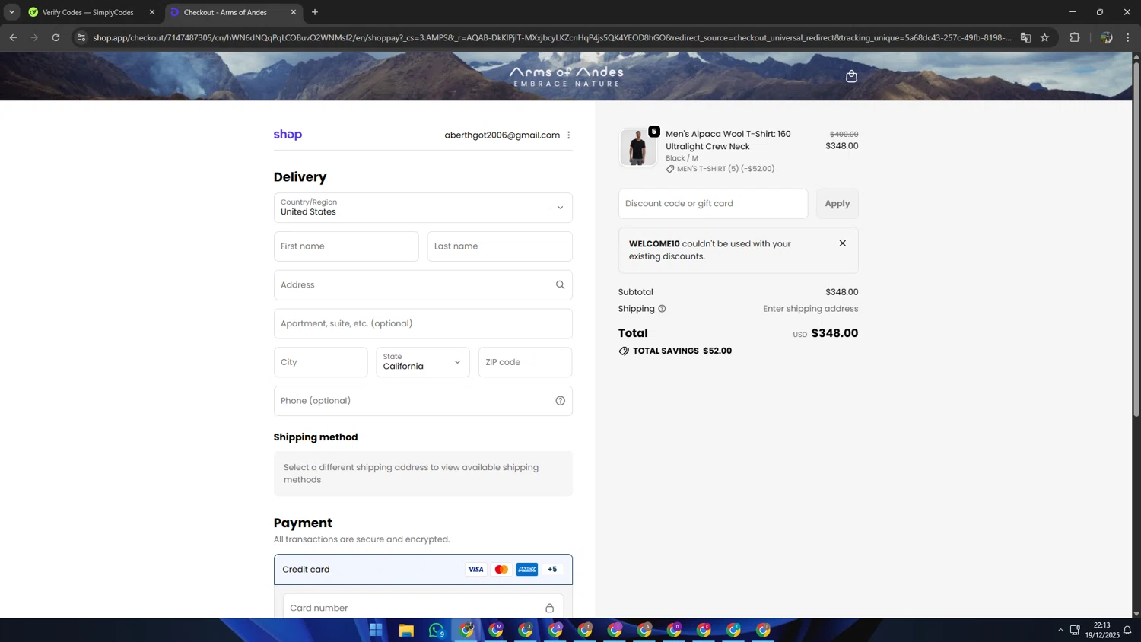This screenshot has width=1141, height=642.
Task: Open account options menu next to email
Action: point(568,135)
